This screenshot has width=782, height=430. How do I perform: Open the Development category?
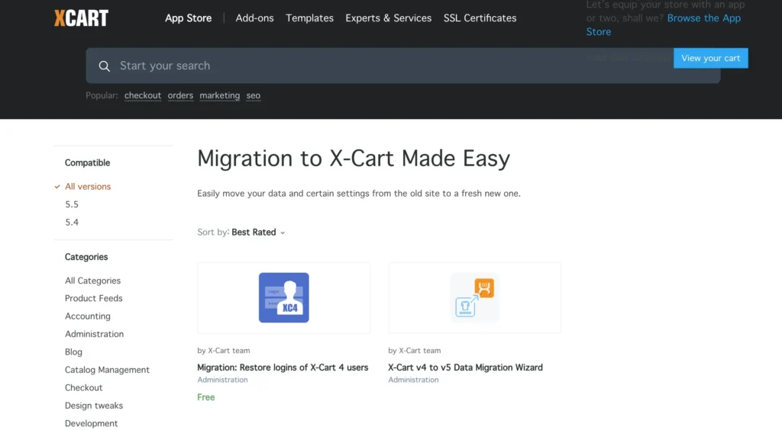(92, 424)
